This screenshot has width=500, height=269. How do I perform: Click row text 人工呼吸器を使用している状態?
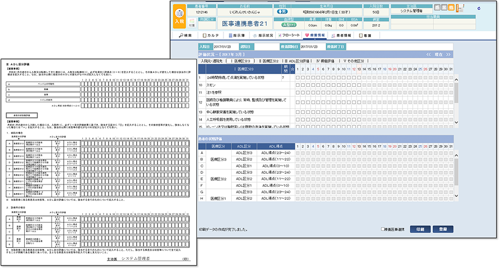(228, 120)
